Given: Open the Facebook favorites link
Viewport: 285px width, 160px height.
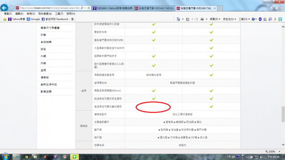Looking at the screenshot, I should [x=58, y=19].
